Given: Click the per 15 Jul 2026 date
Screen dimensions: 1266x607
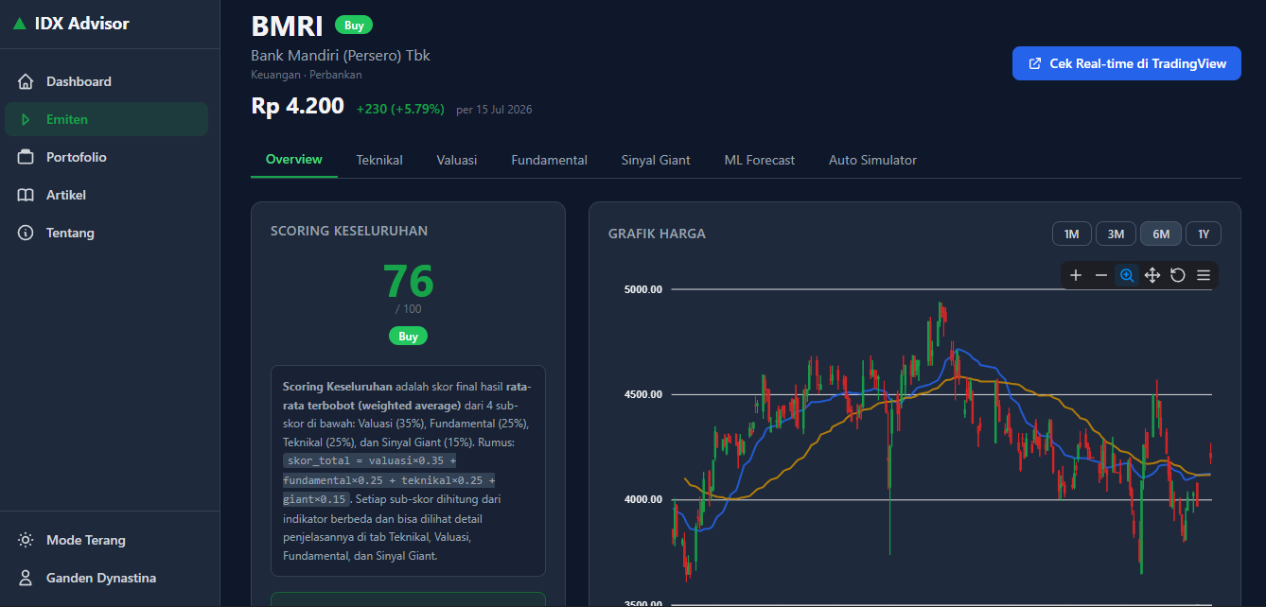Looking at the screenshot, I should click(x=494, y=110).
